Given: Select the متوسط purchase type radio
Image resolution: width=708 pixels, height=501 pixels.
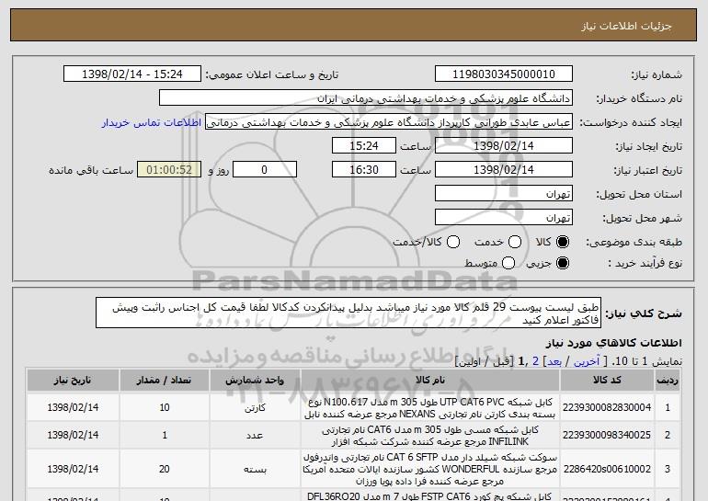Looking at the screenshot, I should (508, 263).
